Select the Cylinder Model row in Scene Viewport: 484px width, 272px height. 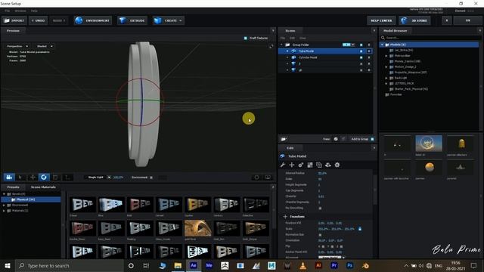(324, 57)
